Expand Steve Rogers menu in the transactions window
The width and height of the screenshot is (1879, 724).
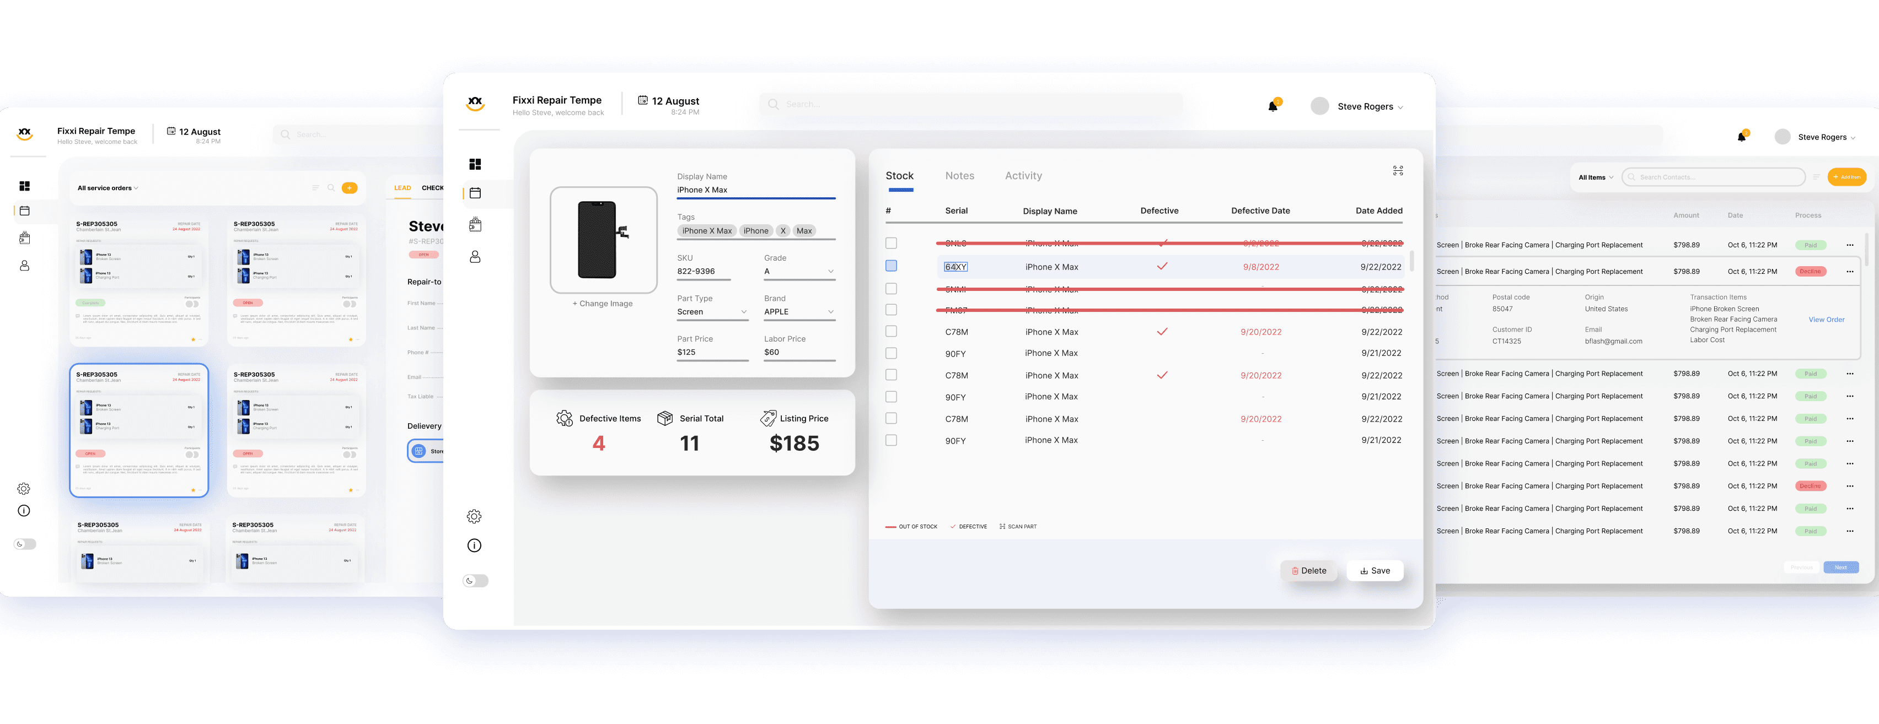pyautogui.click(x=1827, y=137)
